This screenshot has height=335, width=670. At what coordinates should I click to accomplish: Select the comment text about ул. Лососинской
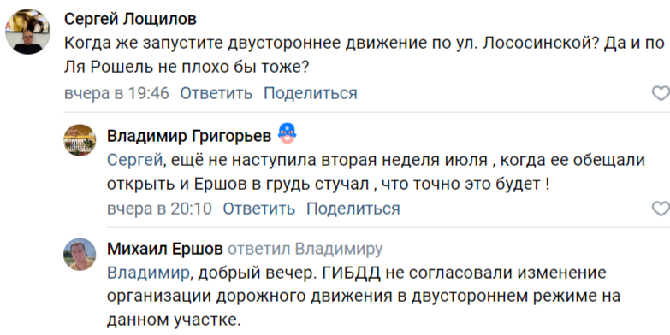[x=365, y=55]
